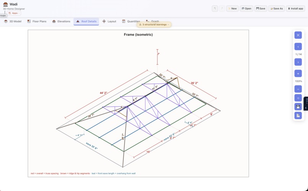The width and height of the screenshot is (308, 191).
Task: Click the 8' truss spacing dimension
Action: pos(212,115)
